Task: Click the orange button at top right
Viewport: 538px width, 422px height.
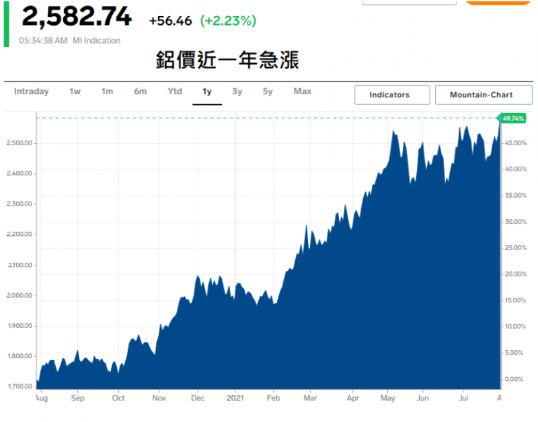Action: [x=499, y=2]
